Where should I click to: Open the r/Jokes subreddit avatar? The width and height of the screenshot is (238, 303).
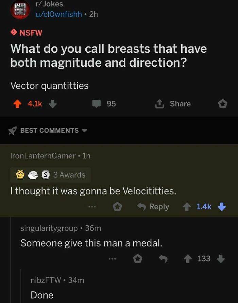(x=20, y=10)
